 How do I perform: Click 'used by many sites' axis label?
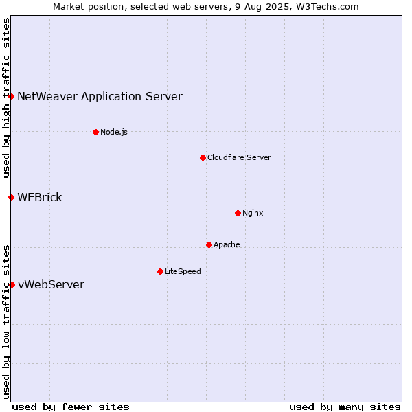(345, 407)
